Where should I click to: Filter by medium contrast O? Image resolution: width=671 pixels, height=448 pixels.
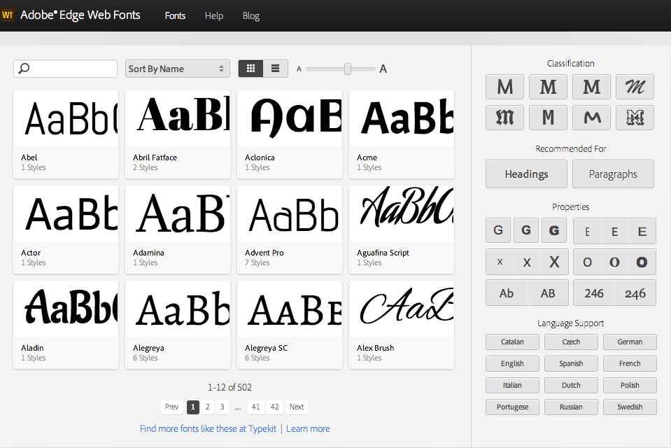click(614, 262)
